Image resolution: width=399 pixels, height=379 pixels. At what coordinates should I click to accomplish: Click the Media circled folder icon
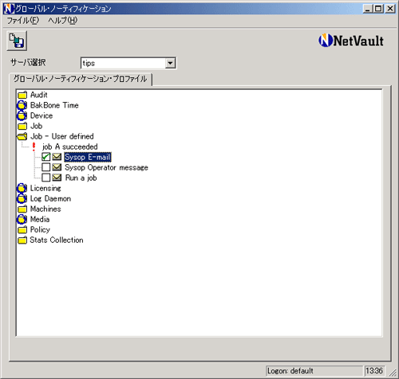tap(22, 220)
